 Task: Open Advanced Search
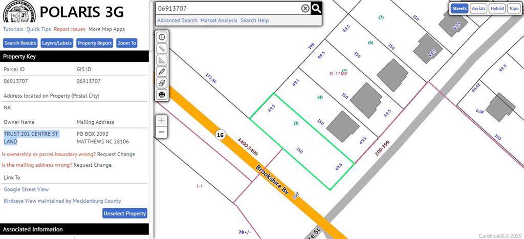(x=177, y=20)
